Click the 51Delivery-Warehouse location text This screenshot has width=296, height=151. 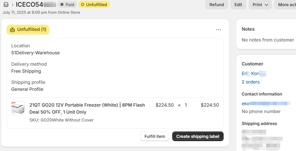(x=35, y=53)
